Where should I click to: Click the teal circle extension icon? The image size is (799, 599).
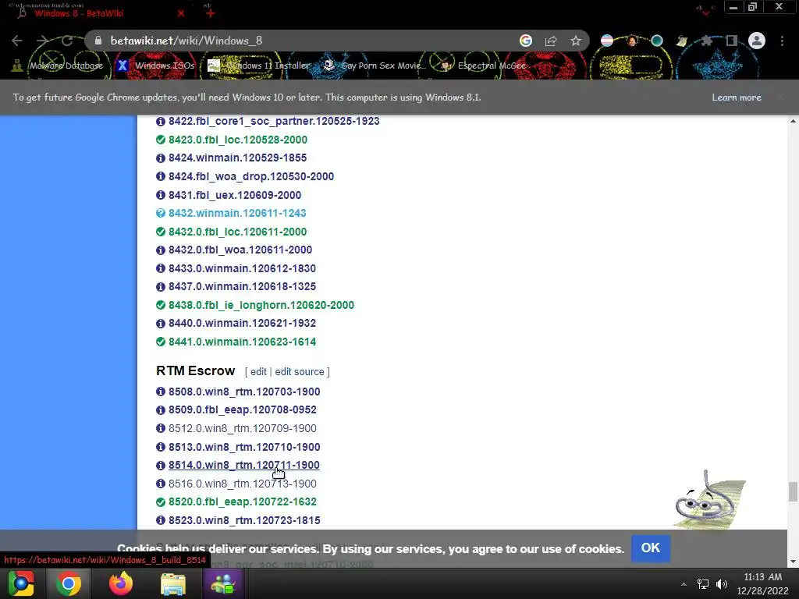(x=657, y=41)
